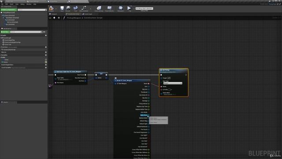The height and width of the screenshot is (159, 282).
Task: Click the Clip Size output pin
Action: (x=148, y=98)
